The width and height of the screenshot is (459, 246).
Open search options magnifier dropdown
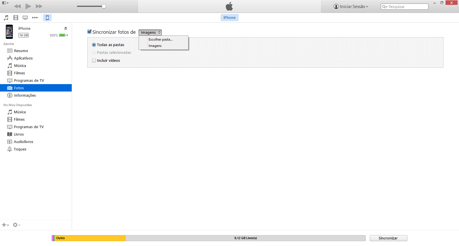385,7
